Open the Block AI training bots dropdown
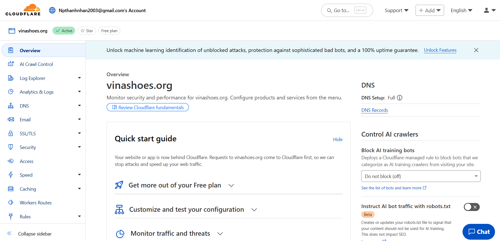This screenshot has width=500, height=241. (x=421, y=176)
